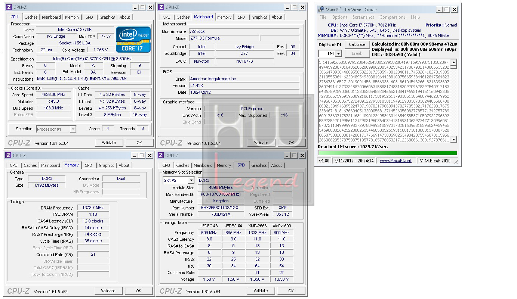The image size is (517, 299).
Task: Click the Memory size 8192 MBytes field
Action: coord(47,185)
